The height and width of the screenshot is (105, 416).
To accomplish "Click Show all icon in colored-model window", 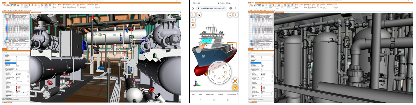I will (x=78, y=6).
